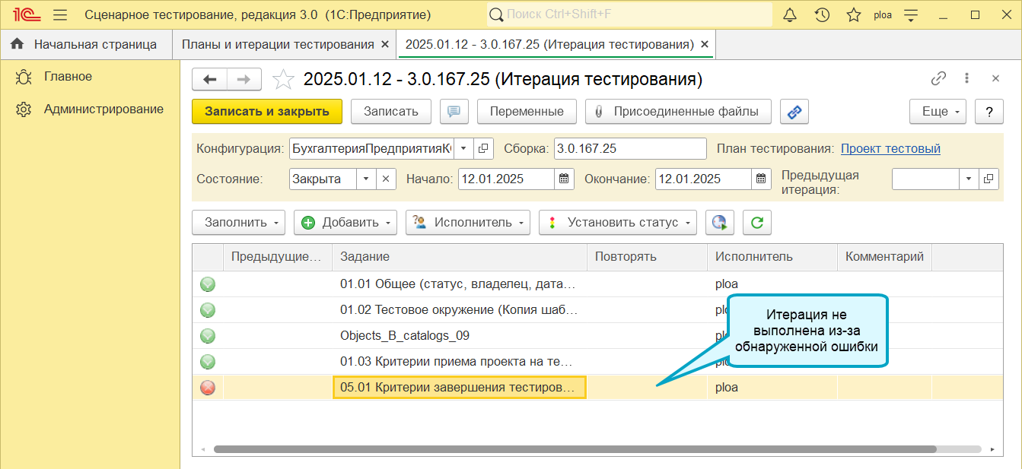The height and width of the screenshot is (469, 1022).
Task: Click the Окончание date field
Action: coord(704,179)
